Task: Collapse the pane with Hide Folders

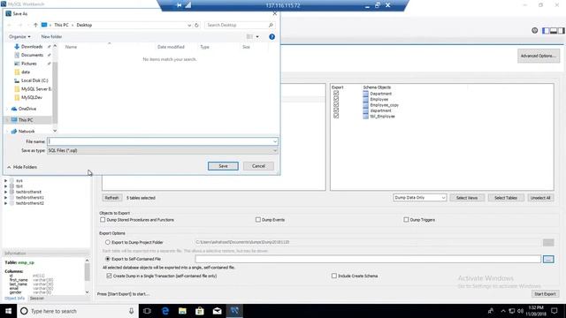Action: (x=22, y=167)
